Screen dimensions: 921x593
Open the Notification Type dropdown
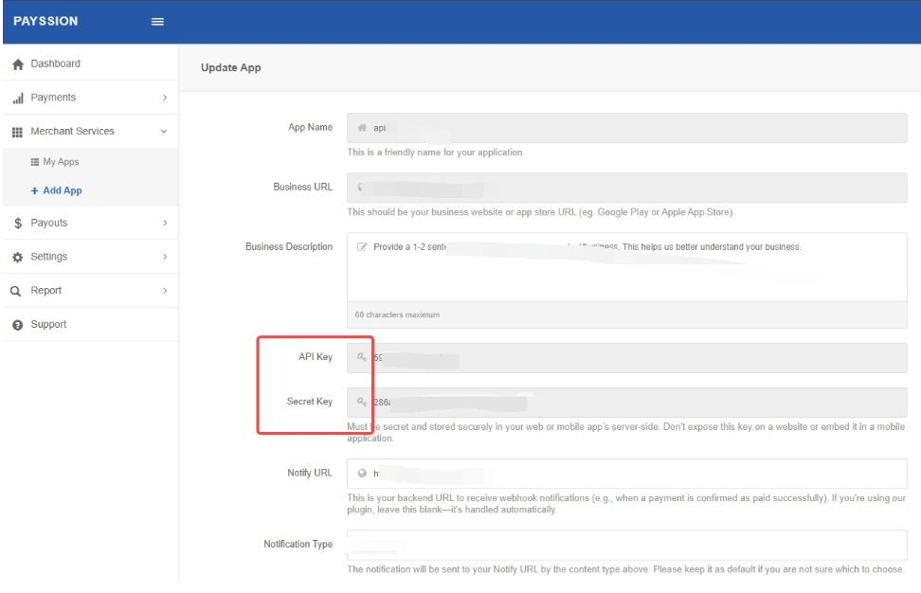pos(626,545)
